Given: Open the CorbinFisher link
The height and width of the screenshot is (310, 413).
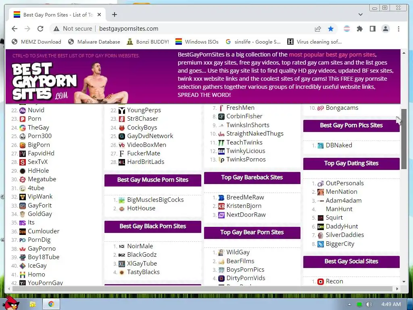Looking at the screenshot, I should click(244, 116).
